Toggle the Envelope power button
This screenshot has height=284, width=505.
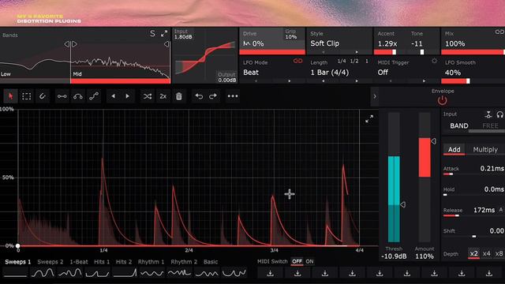point(442,100)
